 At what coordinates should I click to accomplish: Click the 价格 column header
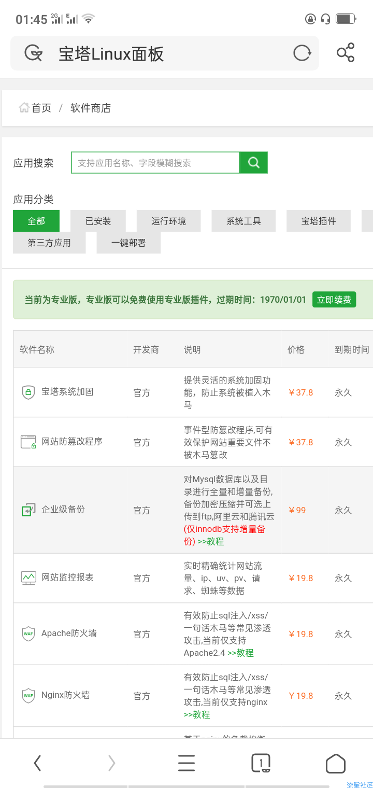pyautogui.click(x=296, y=349)
